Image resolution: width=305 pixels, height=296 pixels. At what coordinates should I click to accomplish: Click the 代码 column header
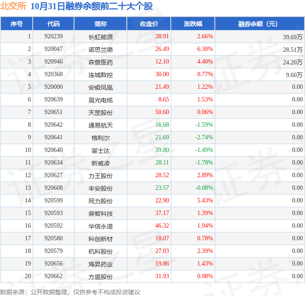point(54,24)
